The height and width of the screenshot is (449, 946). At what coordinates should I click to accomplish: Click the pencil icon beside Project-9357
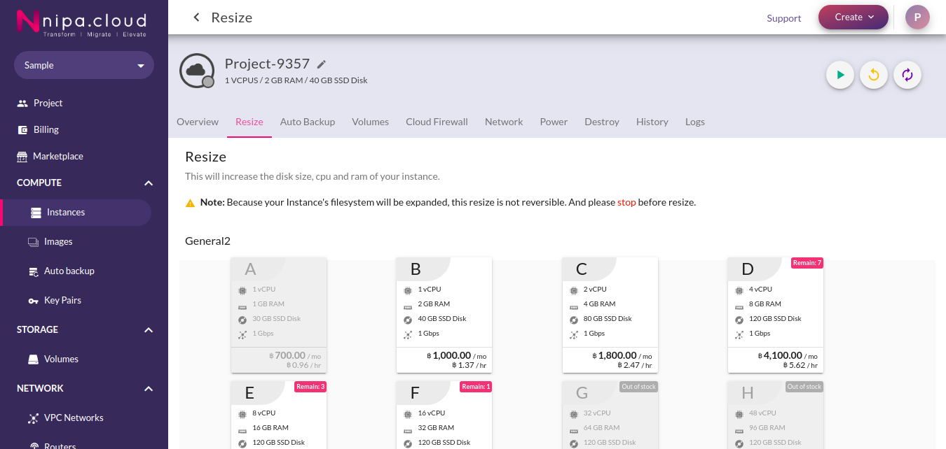[322, 64]
